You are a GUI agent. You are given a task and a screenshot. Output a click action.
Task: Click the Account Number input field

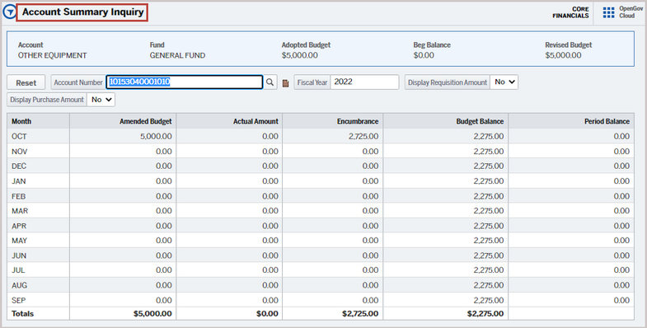[185, 82]
